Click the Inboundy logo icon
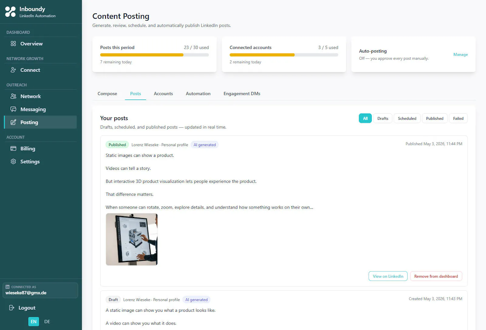Image resolution: width=486 pixels, height=330 pixels. click(x=10, y=12)
